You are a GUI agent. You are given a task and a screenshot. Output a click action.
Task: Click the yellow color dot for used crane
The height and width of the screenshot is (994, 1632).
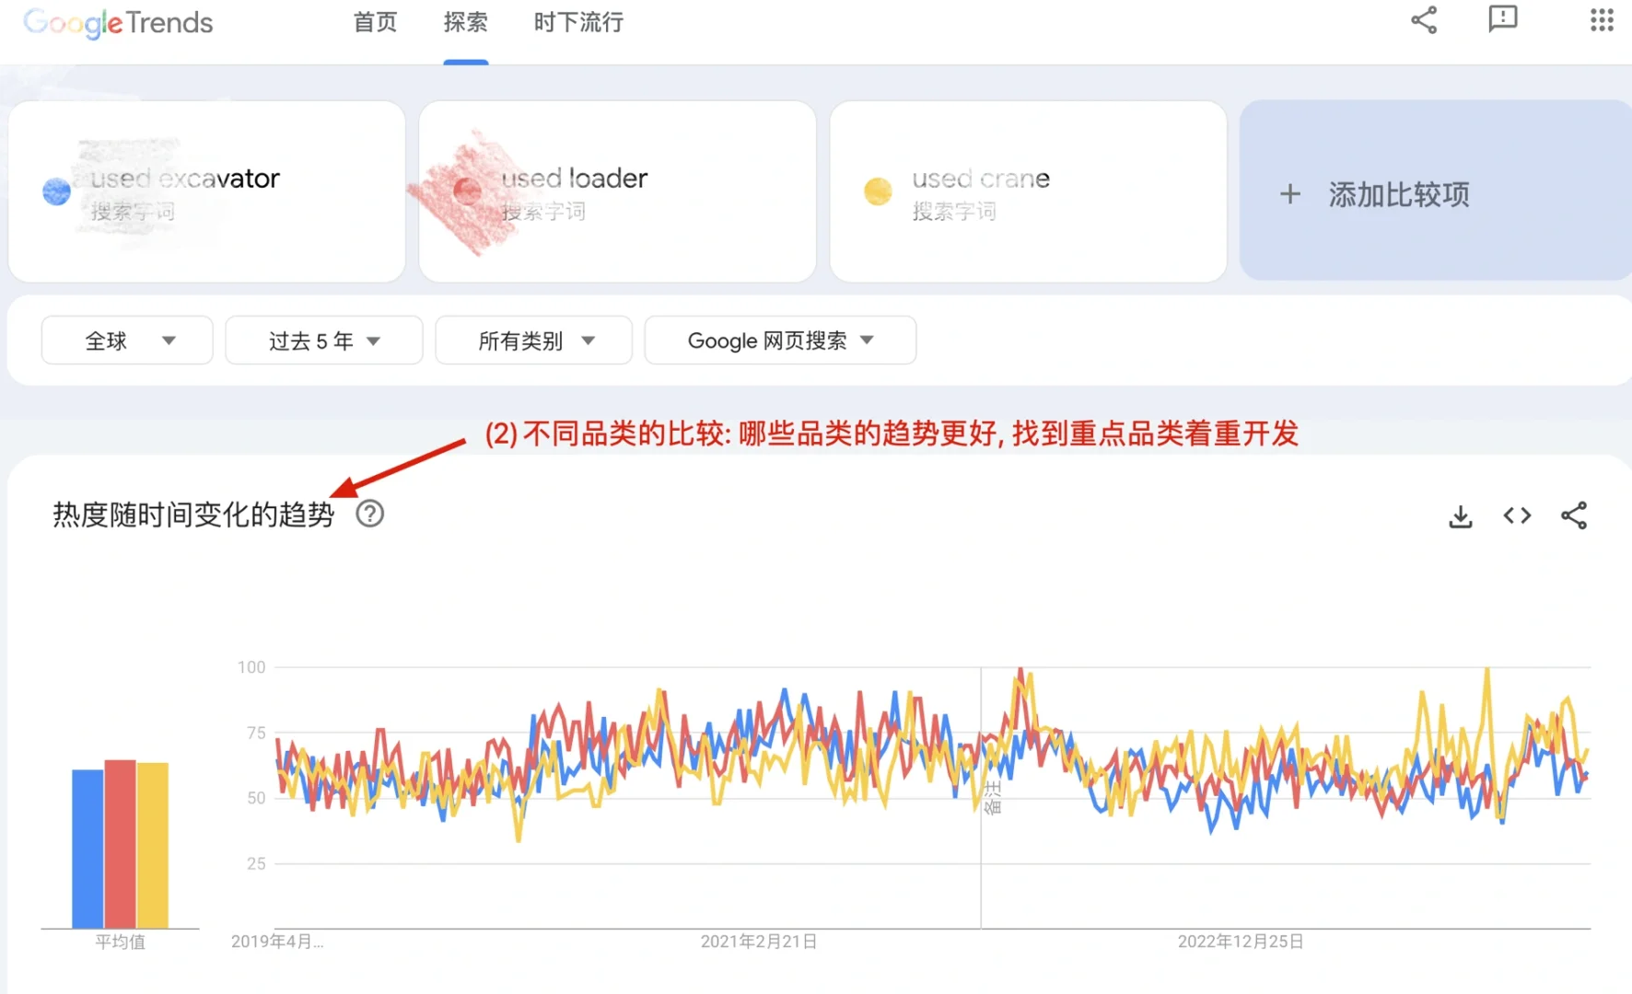click(x=878, y=191)
